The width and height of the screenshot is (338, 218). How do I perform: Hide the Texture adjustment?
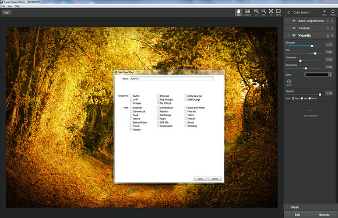[294, 28]
